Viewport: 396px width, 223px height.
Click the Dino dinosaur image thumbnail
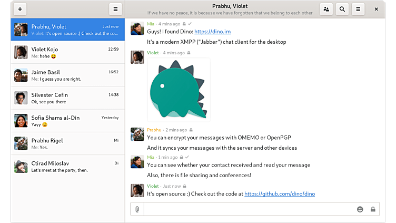click(179, 90)
